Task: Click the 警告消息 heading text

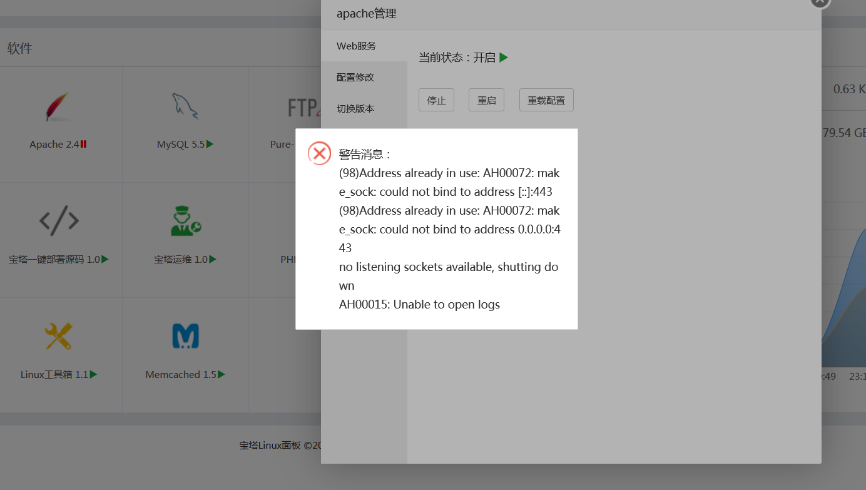Action: click(x=365, y=154)
